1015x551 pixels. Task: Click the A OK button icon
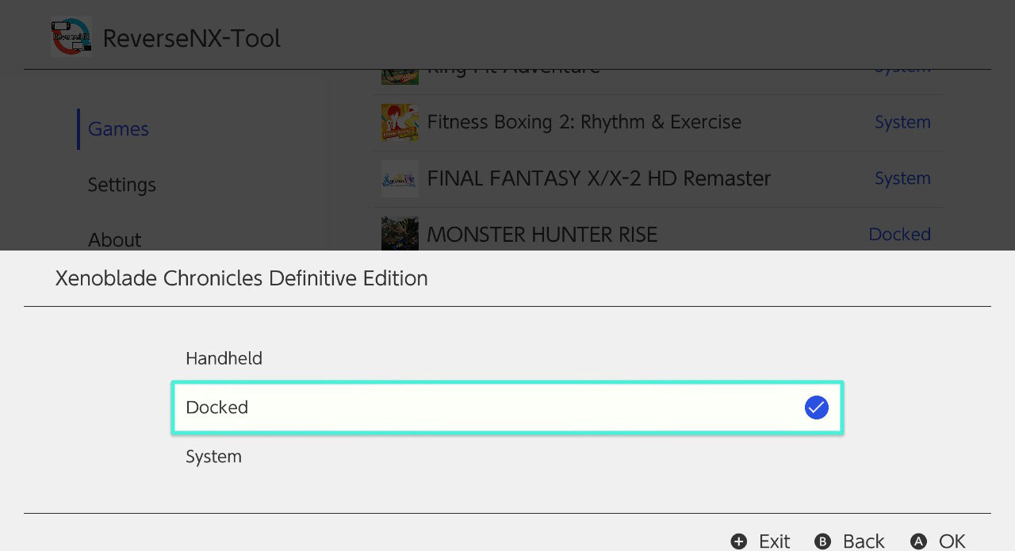919,541
